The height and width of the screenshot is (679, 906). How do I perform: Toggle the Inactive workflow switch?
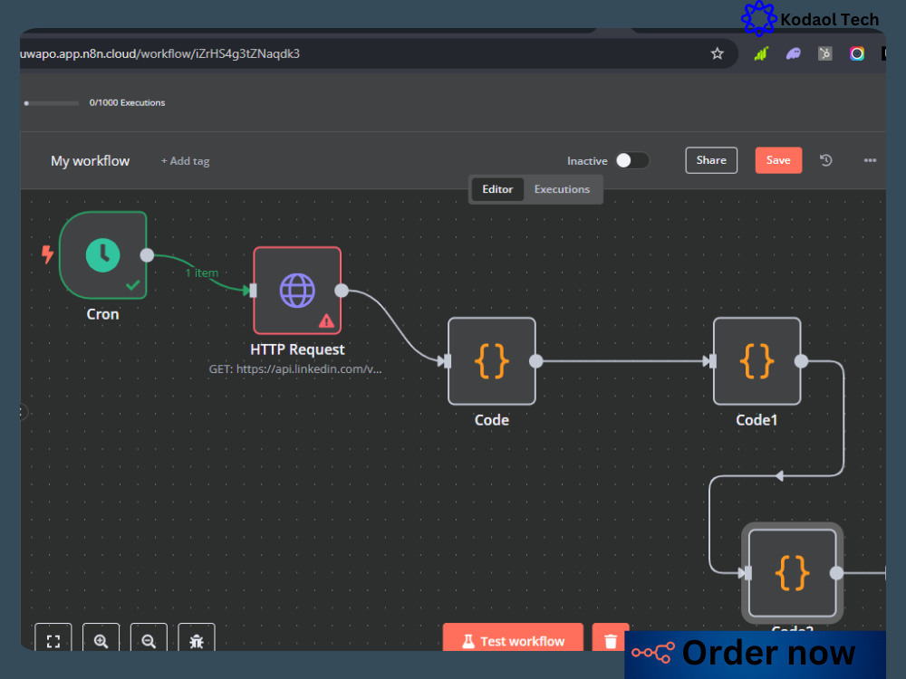(x=632, y=160)
